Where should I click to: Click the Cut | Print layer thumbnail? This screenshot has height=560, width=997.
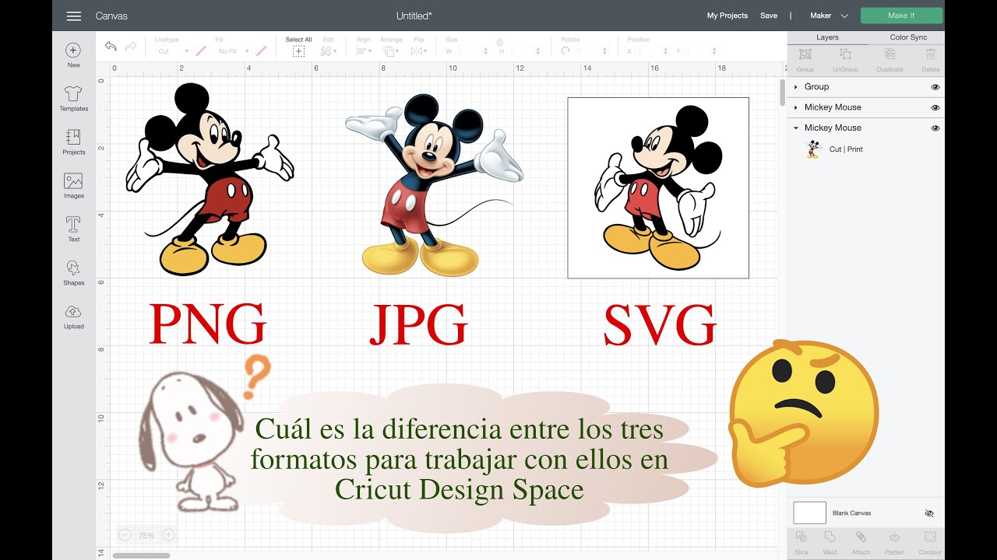[813, 149]
